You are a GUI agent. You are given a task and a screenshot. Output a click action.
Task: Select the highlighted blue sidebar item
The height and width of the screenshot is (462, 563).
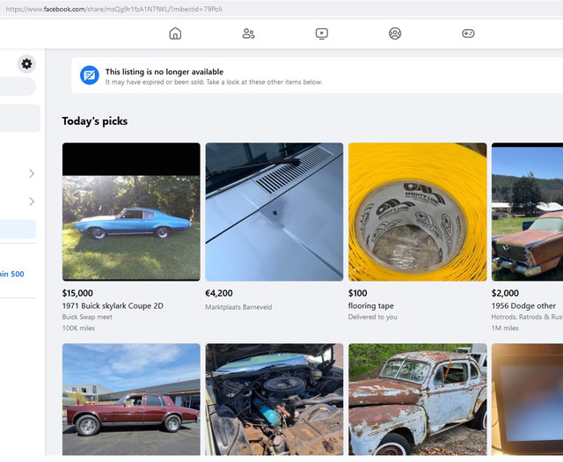click(x=18, y=229)
